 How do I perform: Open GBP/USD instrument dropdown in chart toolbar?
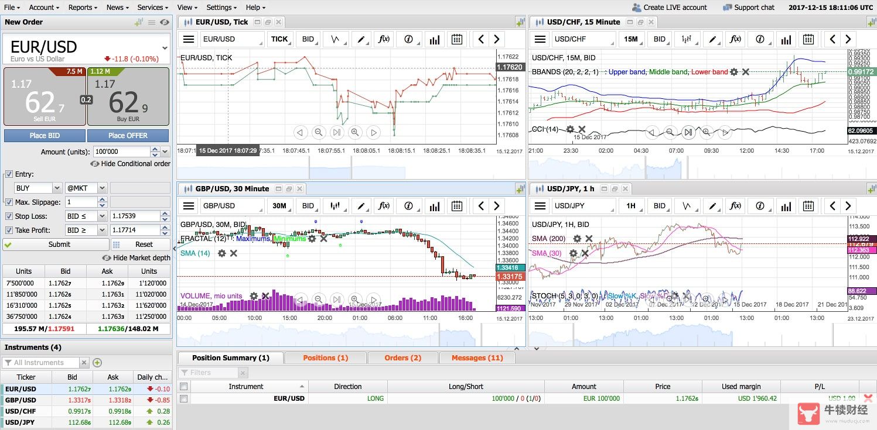point(232,206)
